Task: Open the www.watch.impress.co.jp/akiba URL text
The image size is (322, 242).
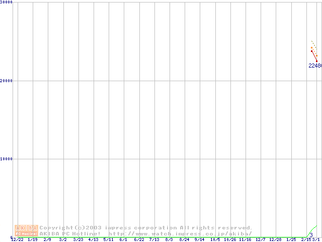Action: tap(180, 234)
